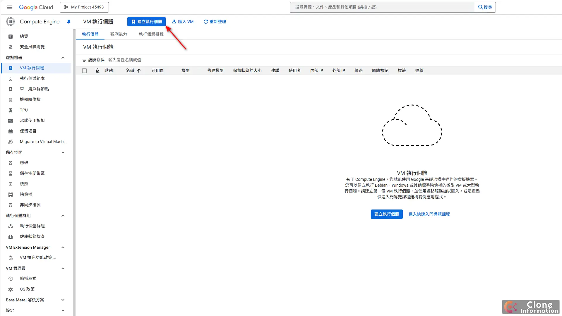Image resolution: width=562 pixels, height=316 pixels.
Task: Click the 可用區 column header
Action: tap(158, 71)
